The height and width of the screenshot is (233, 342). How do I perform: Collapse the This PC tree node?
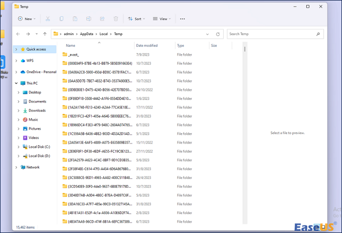pos(16,83)
